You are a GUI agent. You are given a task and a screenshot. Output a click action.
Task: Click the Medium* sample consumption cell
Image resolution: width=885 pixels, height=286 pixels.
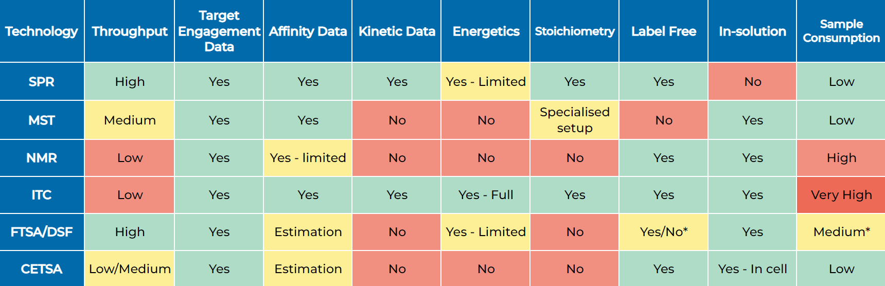tap(841, 232)
